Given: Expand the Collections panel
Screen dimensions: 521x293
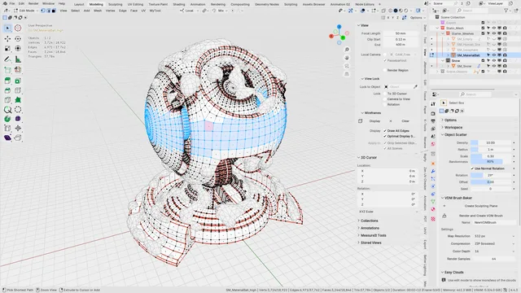Looking at the screenshot, I should coord(369,221).
